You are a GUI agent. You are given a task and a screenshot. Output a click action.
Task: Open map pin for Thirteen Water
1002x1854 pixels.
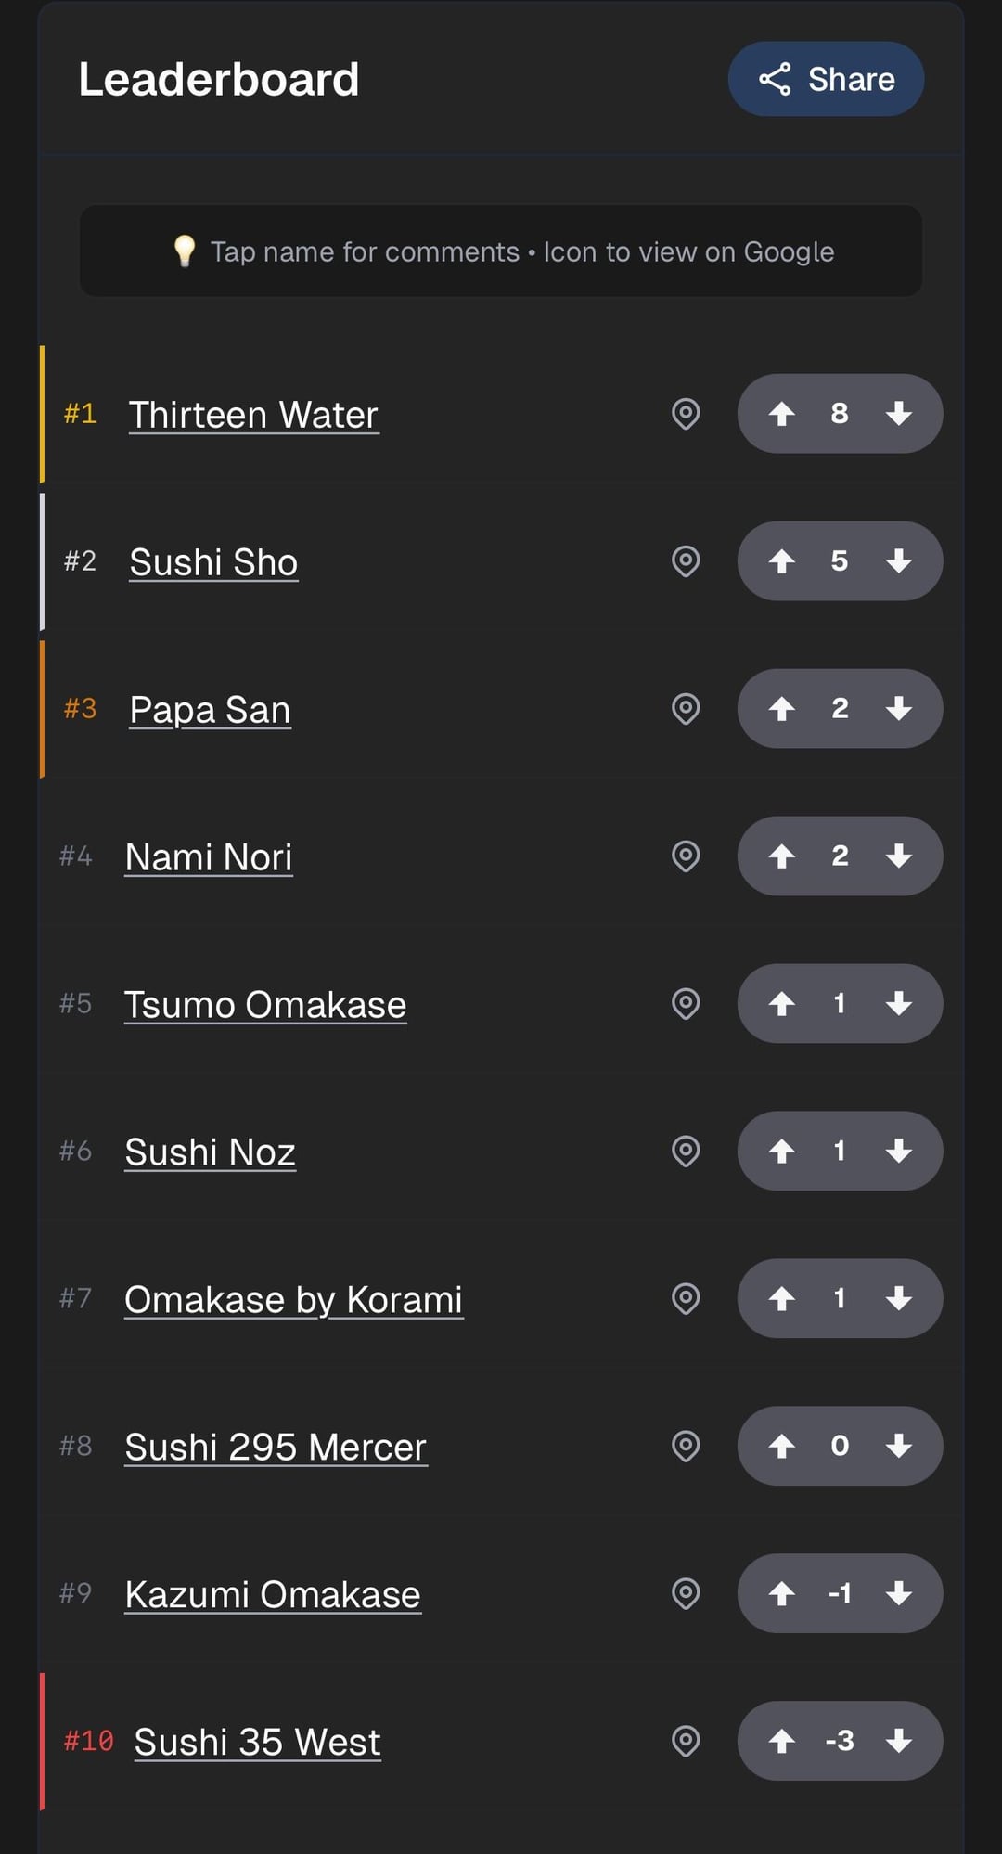click(686, 414)
